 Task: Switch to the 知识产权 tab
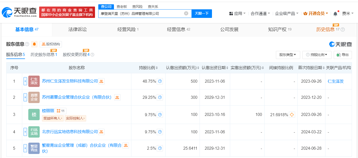pyautogui.click(x=277, y=29)
